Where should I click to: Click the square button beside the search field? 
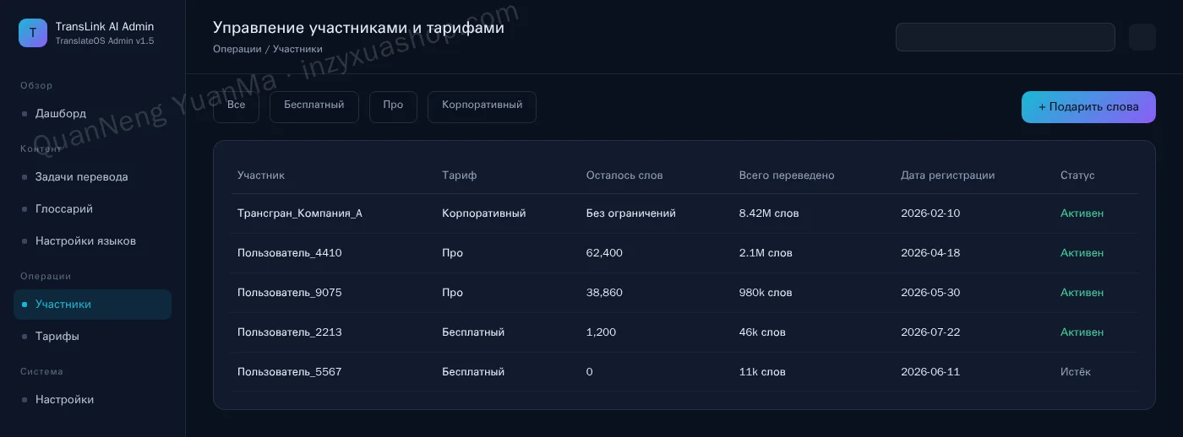(1142, 37)
